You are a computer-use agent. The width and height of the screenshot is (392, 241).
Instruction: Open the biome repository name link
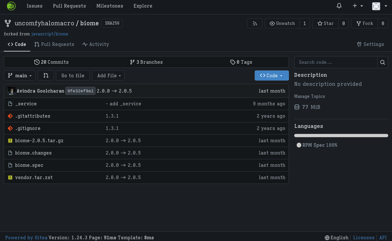pos(90,23)
